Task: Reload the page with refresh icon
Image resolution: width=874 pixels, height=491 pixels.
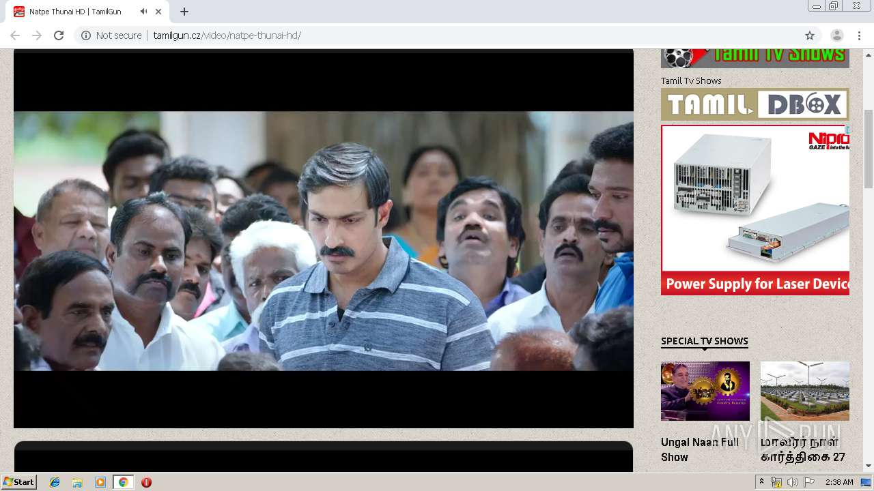Action: (59, 35)
